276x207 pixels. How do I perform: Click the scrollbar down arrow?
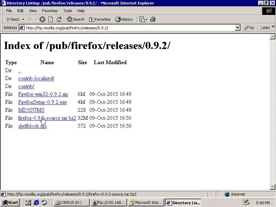[272, 187]
